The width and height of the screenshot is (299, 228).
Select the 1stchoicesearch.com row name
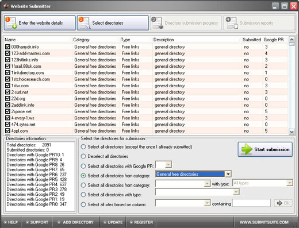(30, 79)
